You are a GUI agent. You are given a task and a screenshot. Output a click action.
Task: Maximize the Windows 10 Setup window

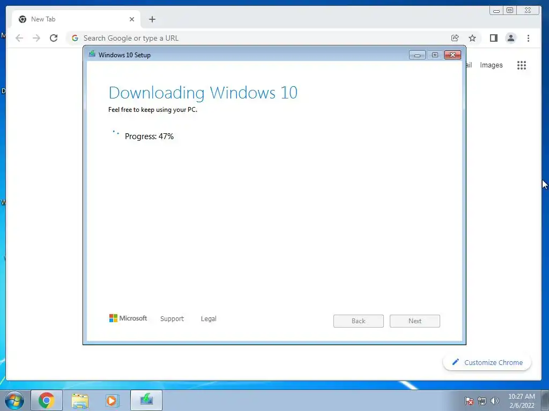pyautogui.click(x=435, y=55)
